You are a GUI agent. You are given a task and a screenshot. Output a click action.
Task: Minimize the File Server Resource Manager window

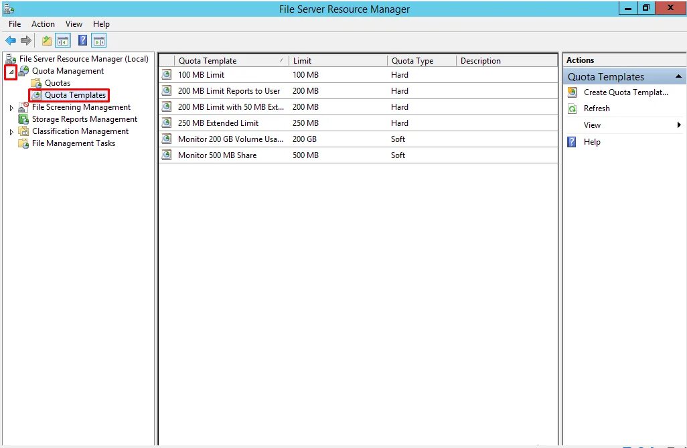tap(628, 8)
